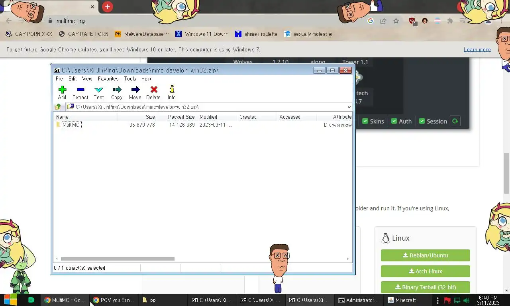Click the network tray icon
510x306 pixels.
pos(457,300)
